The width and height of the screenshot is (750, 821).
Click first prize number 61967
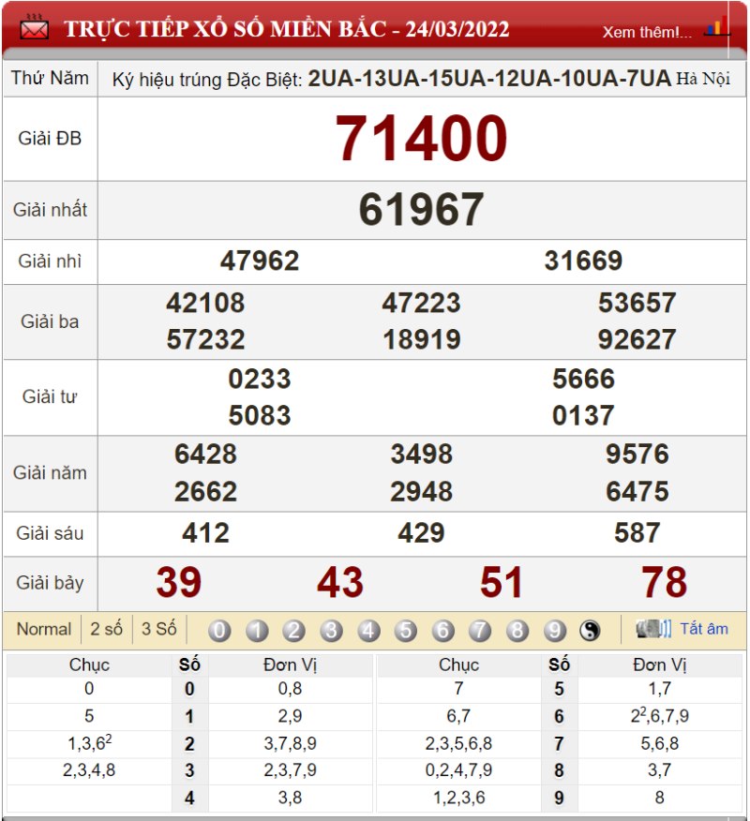pos(421,209)
